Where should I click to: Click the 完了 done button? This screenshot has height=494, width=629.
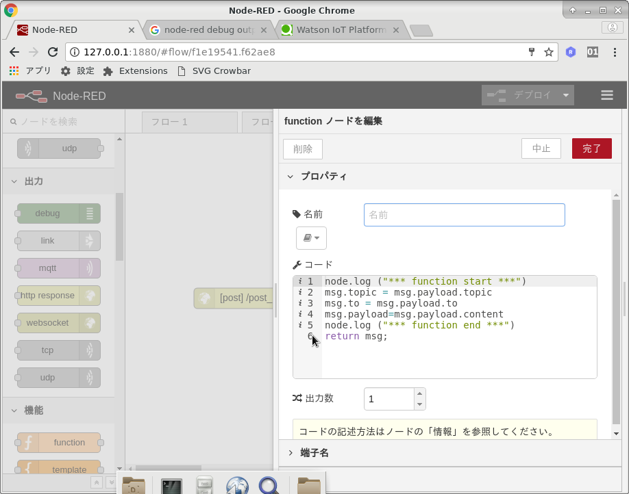point(591,148)
